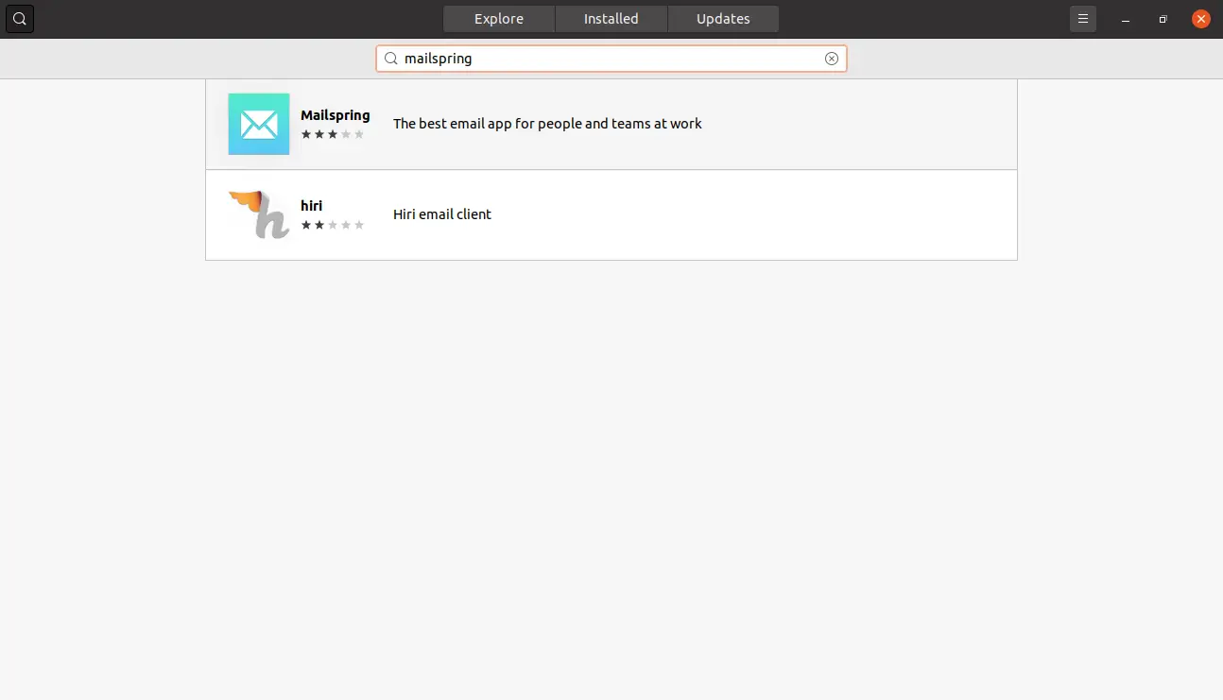
Task: Click into the mailspring search field
Action: click(x=611, y=59)
